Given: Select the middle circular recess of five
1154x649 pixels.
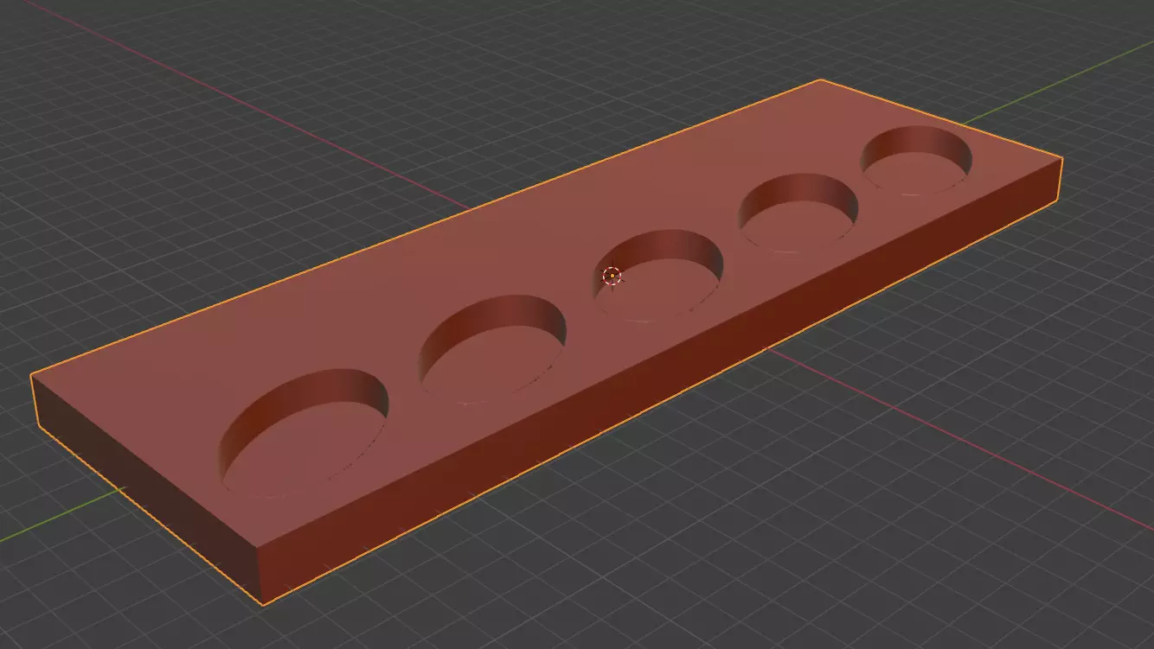Looking at the screenshot, I should [x=658, y=276].
